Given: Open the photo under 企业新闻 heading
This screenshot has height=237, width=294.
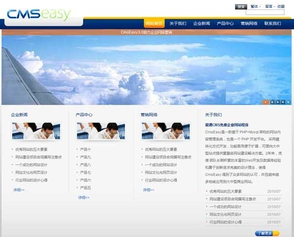Looking at the screenshot, I should [36, 131].
